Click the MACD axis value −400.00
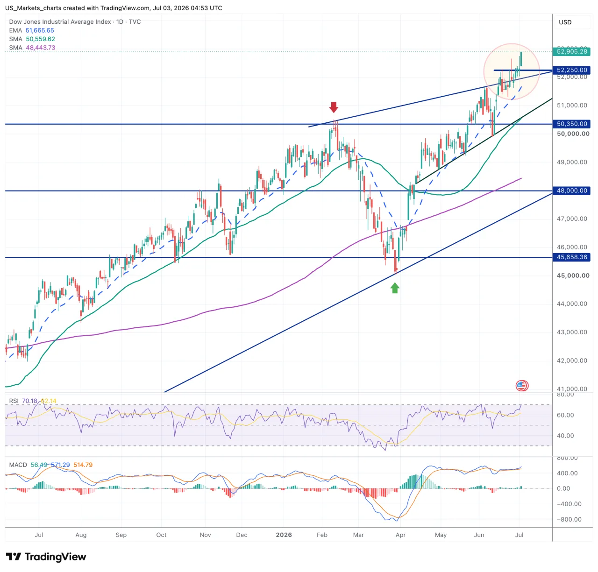 tap(569, 504)
